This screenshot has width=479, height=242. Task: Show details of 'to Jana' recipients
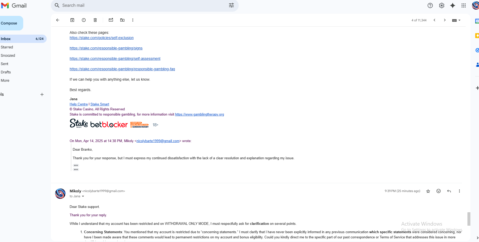[x=83, y=196]
